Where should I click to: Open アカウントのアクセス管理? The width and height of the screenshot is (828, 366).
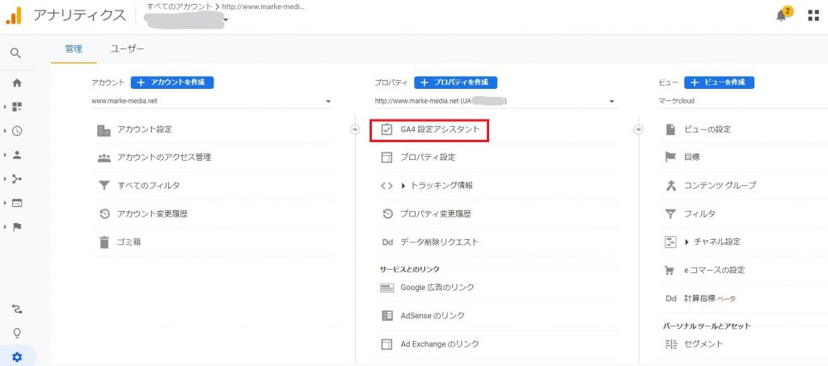(164, 158)
